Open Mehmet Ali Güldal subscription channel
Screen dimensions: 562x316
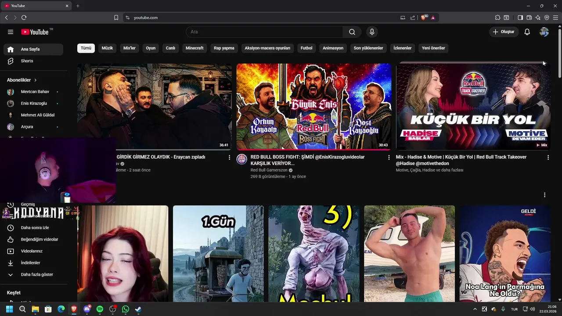point(33,115)
